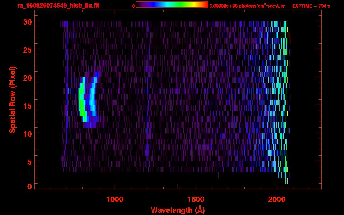
Task: Click the 1500 wavelength tick label
Action: tap(196, 199)
